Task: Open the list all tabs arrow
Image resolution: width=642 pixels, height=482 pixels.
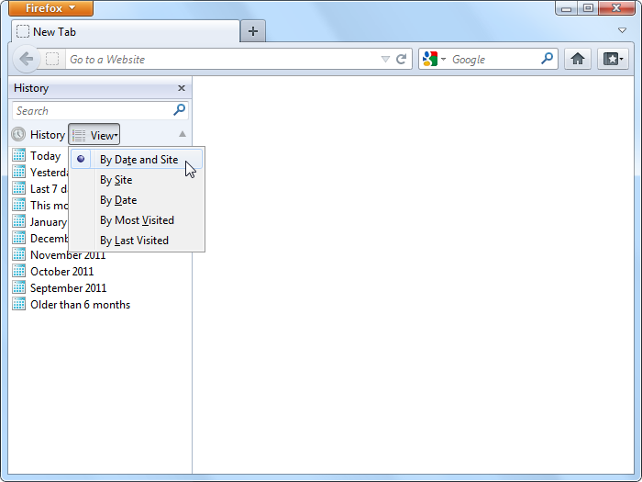Action: 622,30
